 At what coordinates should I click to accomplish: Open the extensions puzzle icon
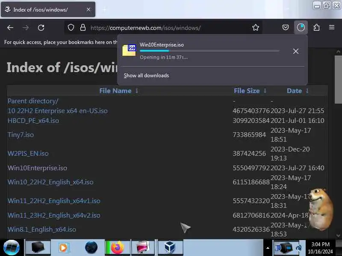tap(316, 27)
